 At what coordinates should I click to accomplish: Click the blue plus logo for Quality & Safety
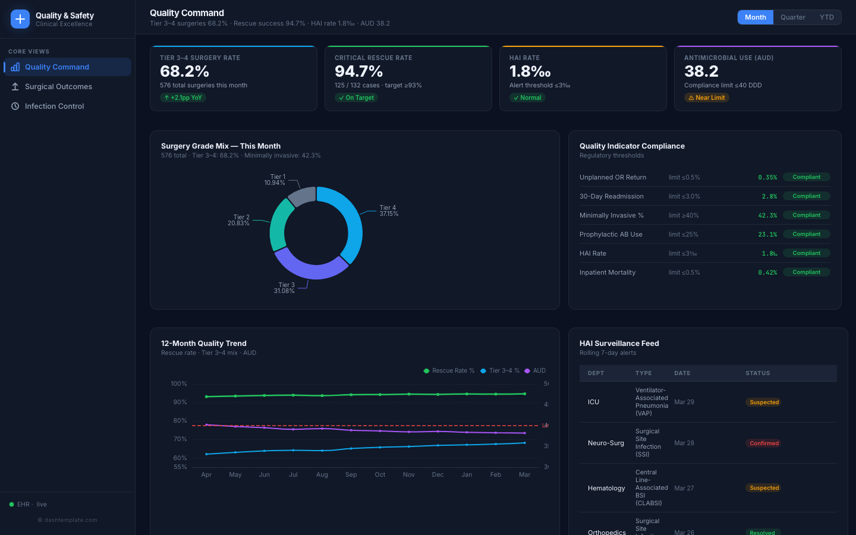tap(20, 19)
